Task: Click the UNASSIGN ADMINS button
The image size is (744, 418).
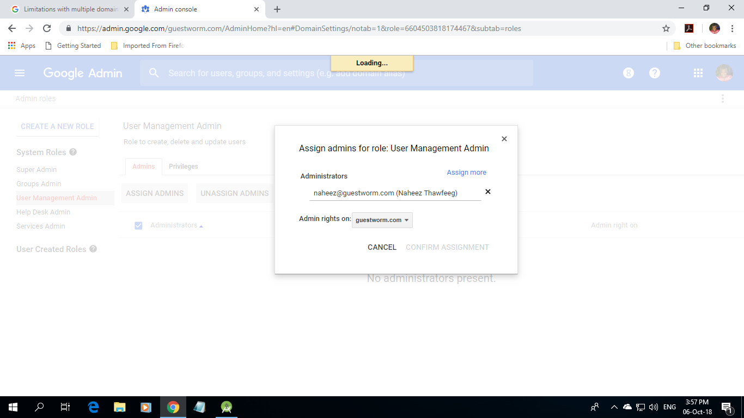Action: [x=235, y=193]
